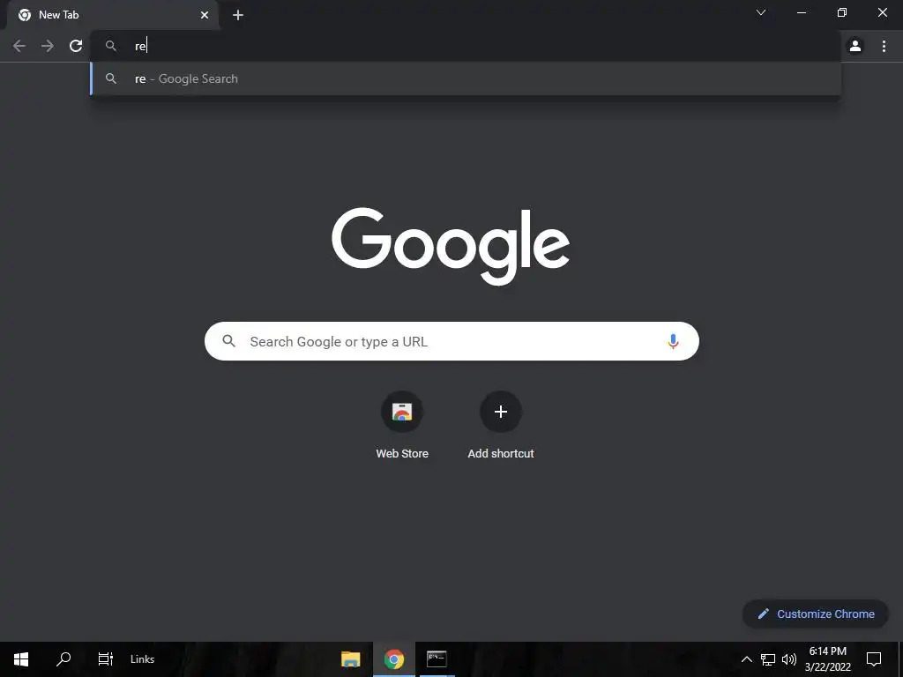Go forward using the forward arrow
This screenshot has width=903, height=677.
pos(48,46)
